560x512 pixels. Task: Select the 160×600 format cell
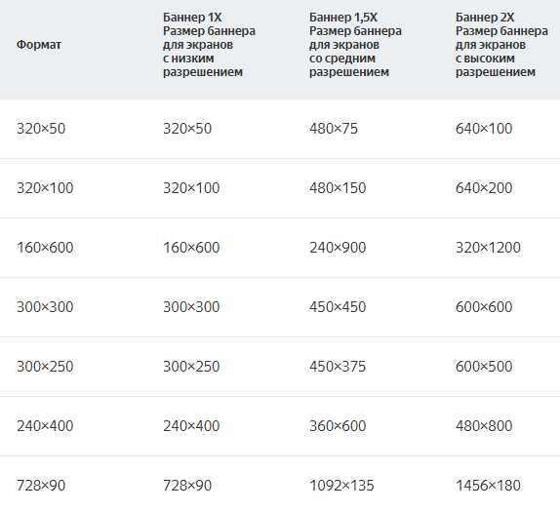click(x=45, y=248)
